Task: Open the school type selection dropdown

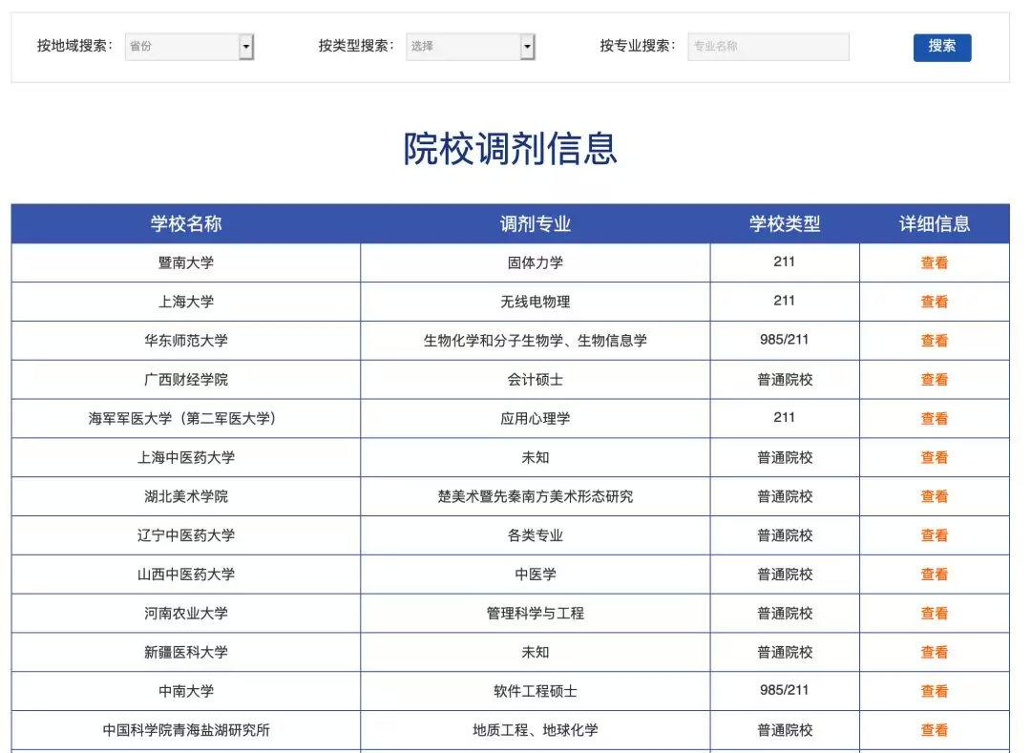Action: click(470, 47)
